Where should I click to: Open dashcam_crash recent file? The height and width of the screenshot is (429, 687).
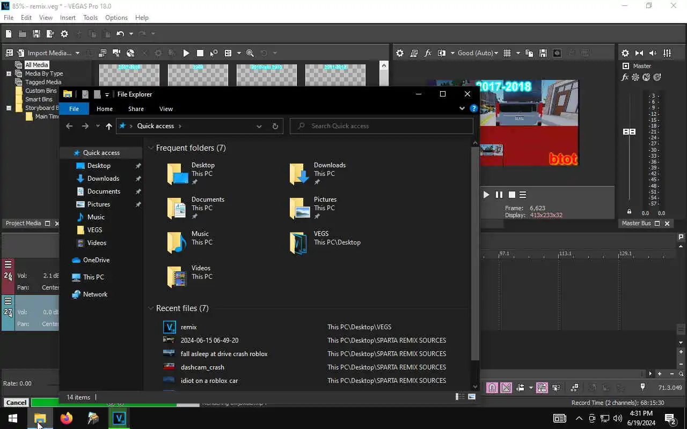202,367
